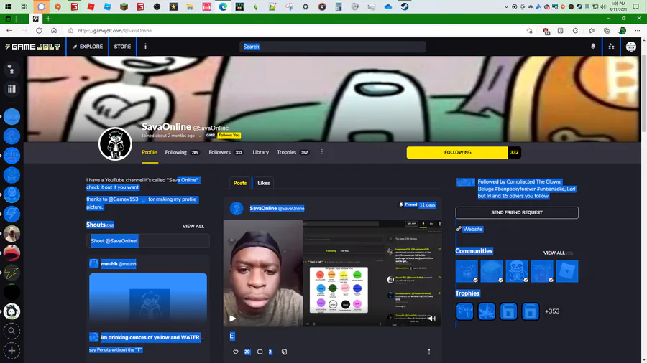Focus the Game Jolt search field

pyautogui.click(x=332, y=47)
